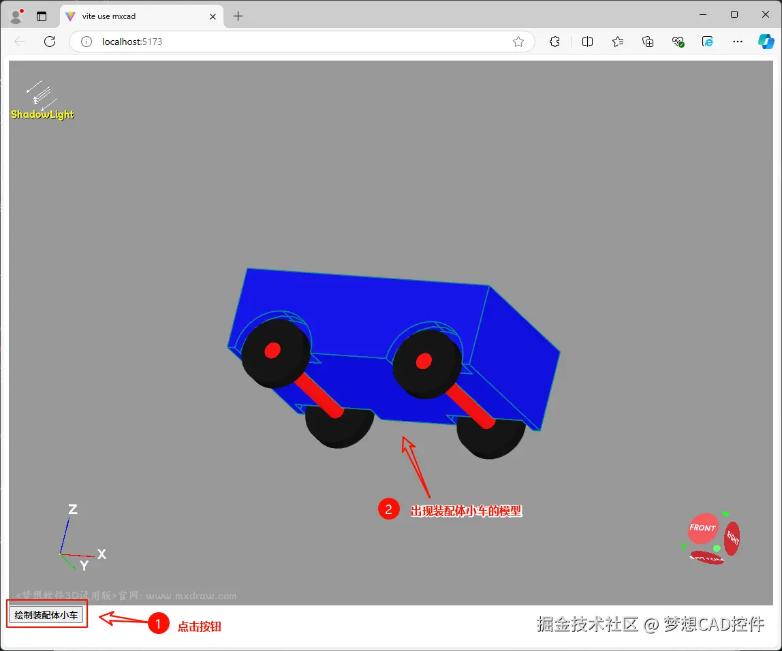The height and width of the screenshot is (651, 782).
Task: Open the browser Extensions icon
Action: [554, 42]
